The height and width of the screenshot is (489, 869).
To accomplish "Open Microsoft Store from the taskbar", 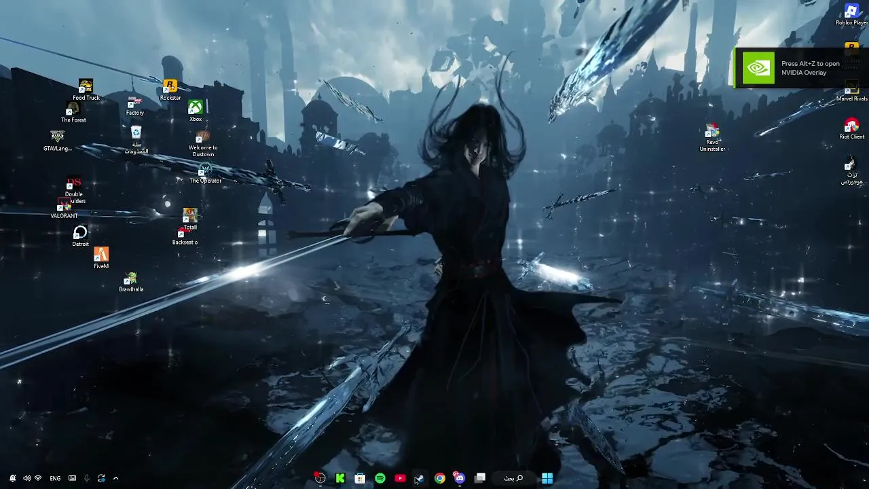I will click(360, 478).
